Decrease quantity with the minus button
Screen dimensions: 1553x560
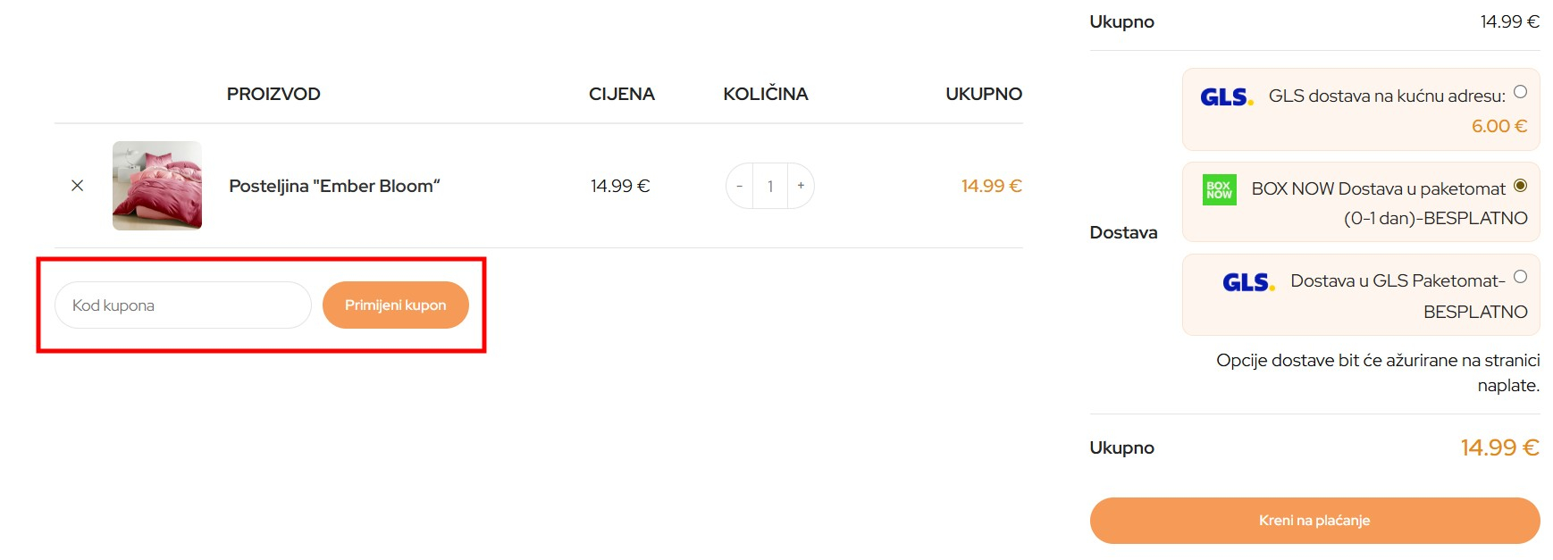pos(739,186)
